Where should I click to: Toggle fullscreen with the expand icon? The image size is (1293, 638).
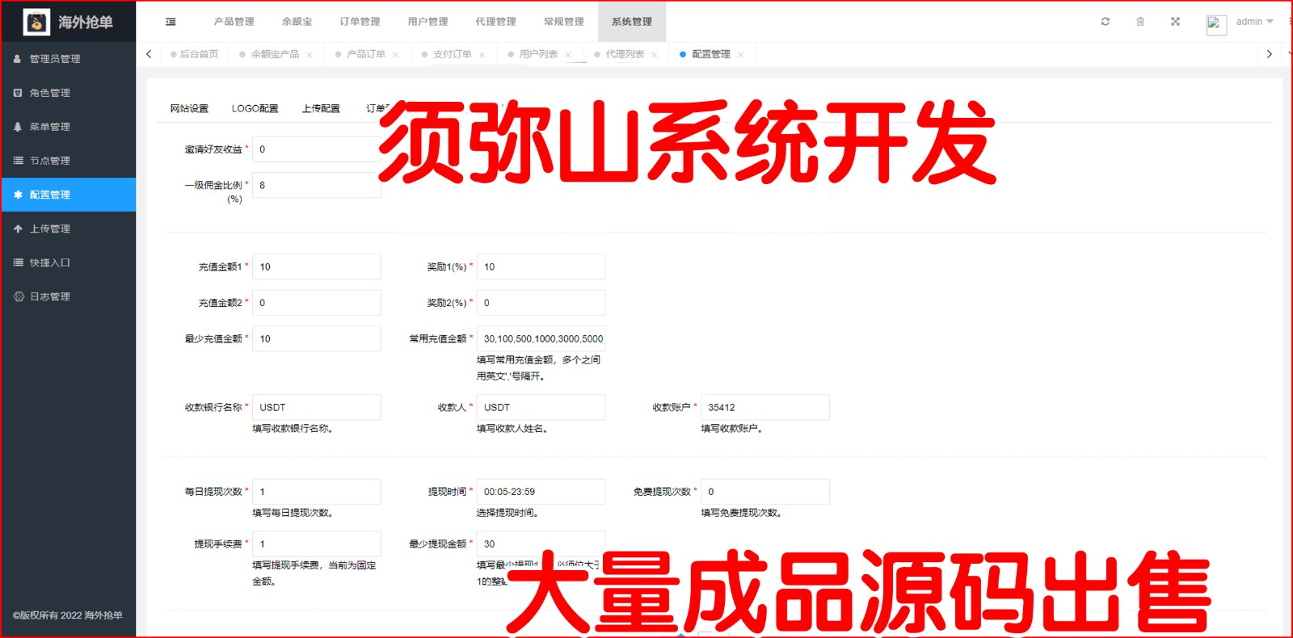tap(1175, 22)
